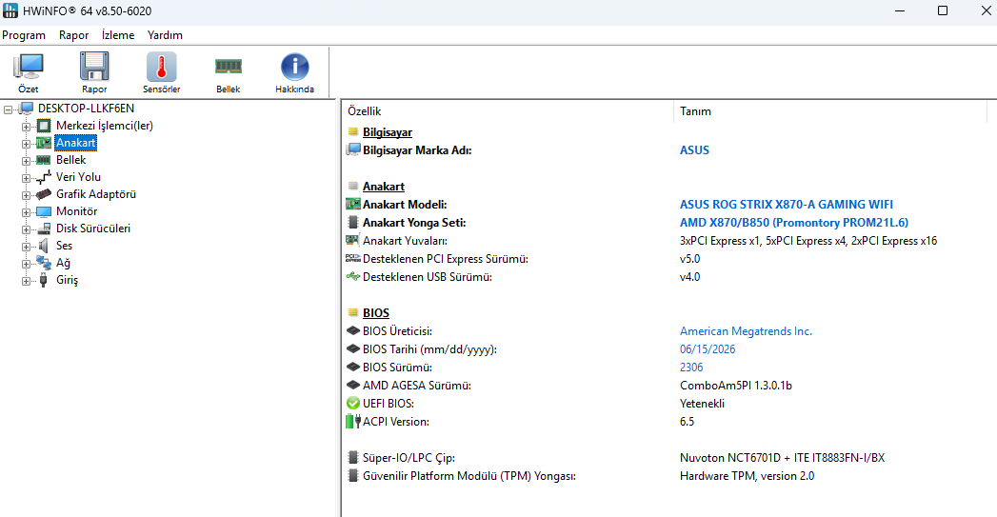997x517 pixels.
Task: Click the PCI Express icon beside Desteklenen PCI Express Sürümü
Action: click(x=353, y=258)
